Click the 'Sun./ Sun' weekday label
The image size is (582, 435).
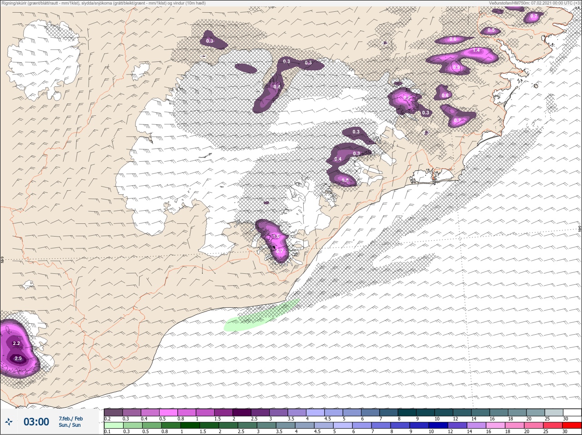point(70,425)
